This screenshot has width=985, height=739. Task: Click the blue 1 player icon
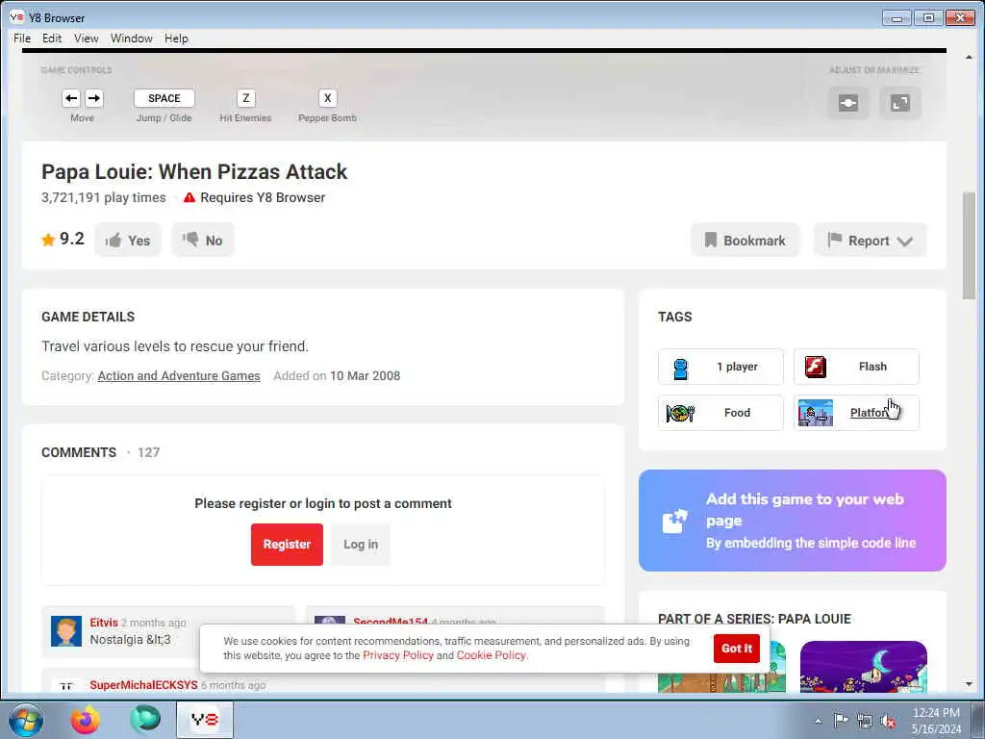coord(680,369)
